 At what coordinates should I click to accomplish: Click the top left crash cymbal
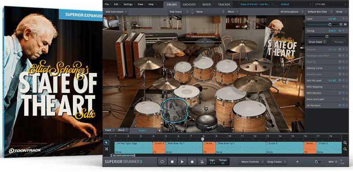(169, 47)
